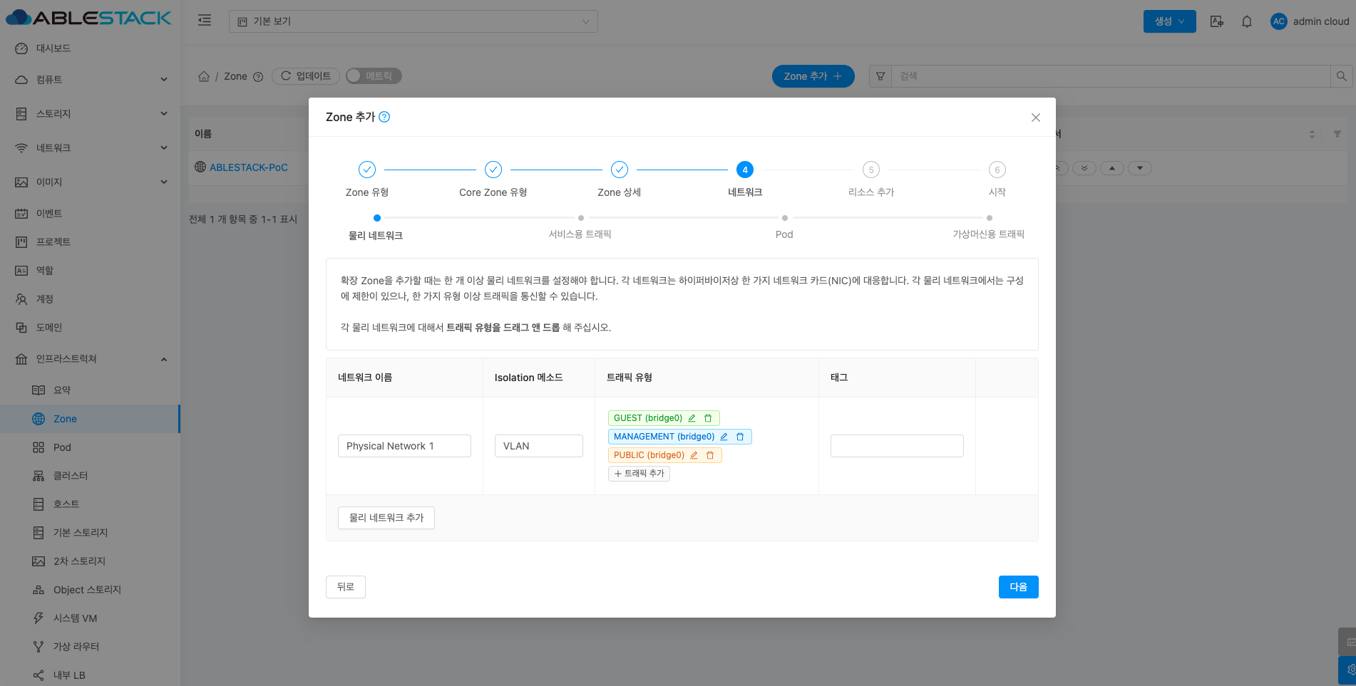This screenshot has width=1356, height=686.
Task: Click the Zone 상세 wizard step
Action: 620,179
